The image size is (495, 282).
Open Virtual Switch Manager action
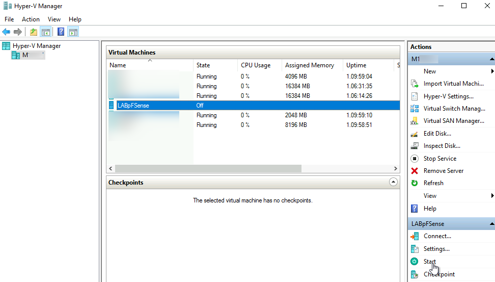[454, 109]
